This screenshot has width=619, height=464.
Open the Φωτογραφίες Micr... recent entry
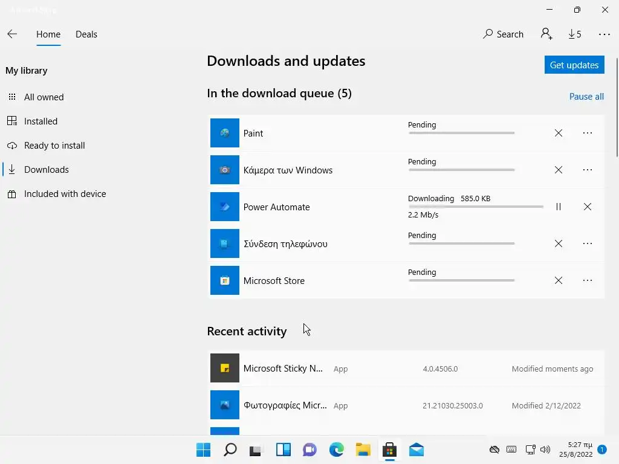[x=406, y=405]
